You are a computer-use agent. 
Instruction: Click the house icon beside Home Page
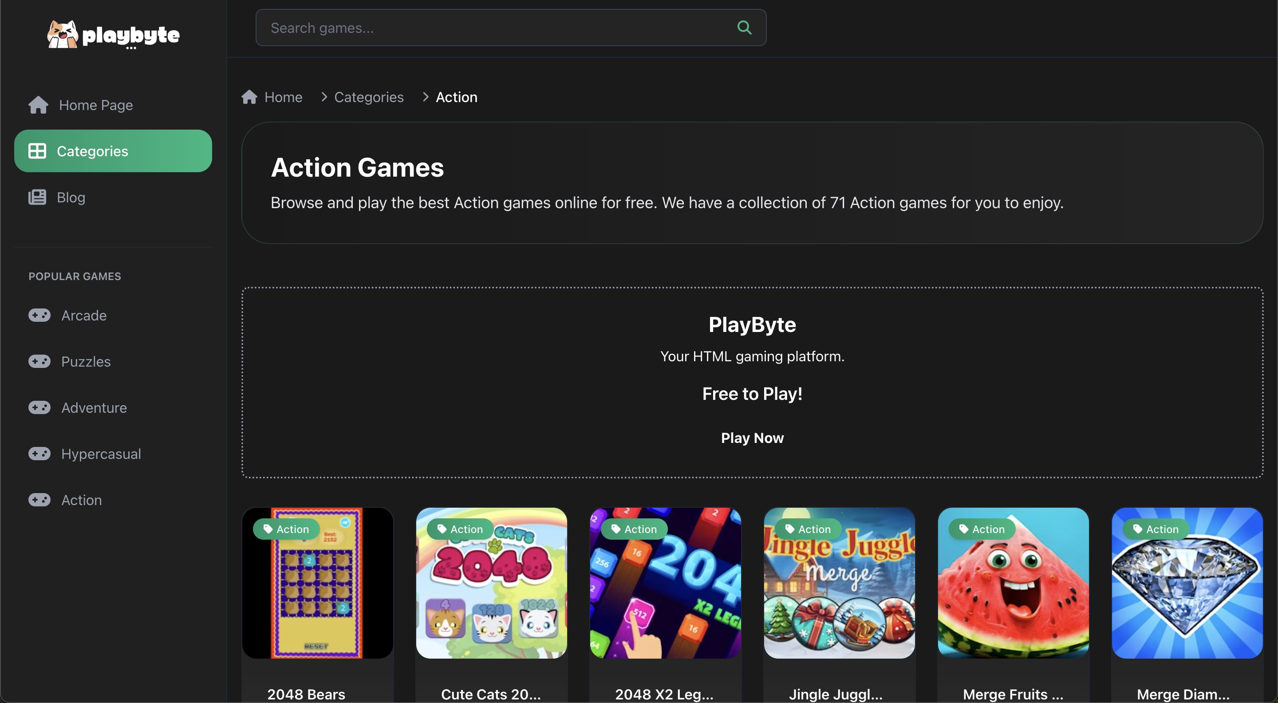pyautogui.click(x=38, y=105)
